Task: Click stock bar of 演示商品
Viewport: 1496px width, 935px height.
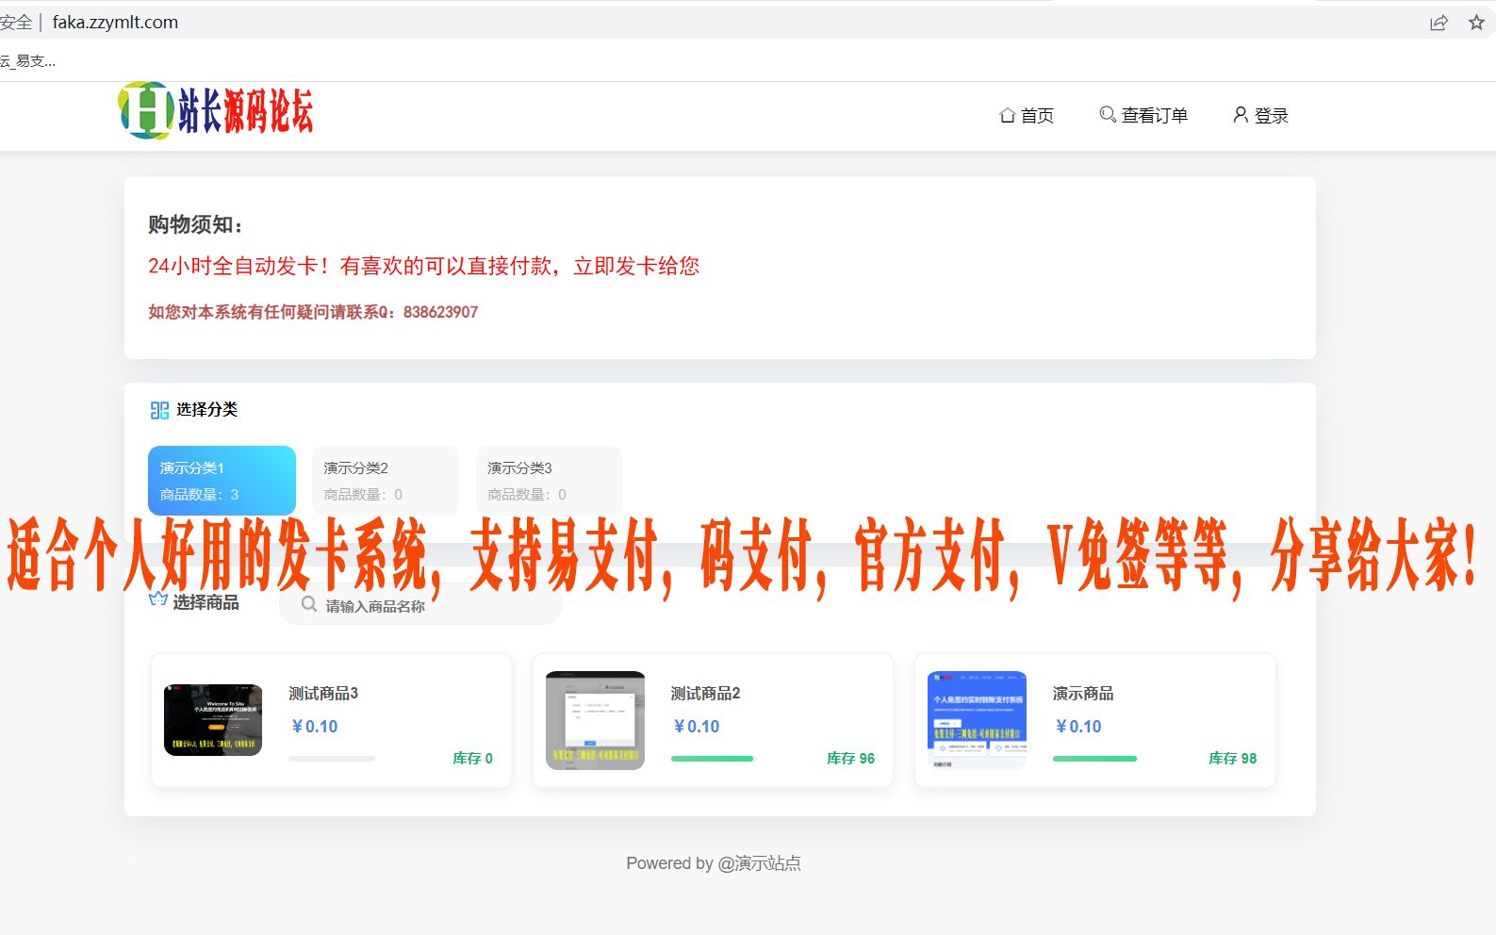Action: click(x=1095, y=758)
